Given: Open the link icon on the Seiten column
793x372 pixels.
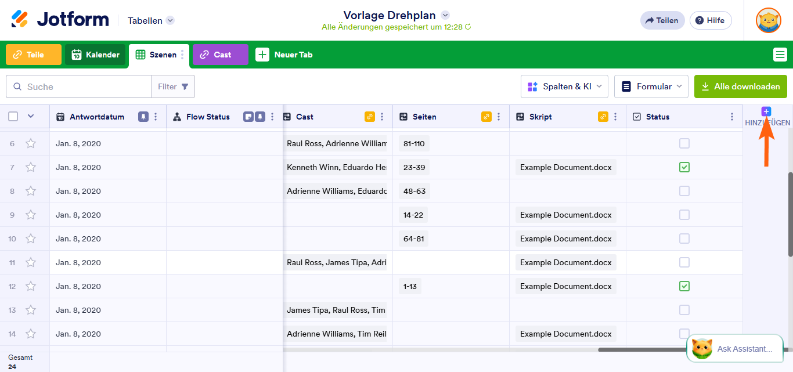Looking at the screenshot, I should 488,116.
